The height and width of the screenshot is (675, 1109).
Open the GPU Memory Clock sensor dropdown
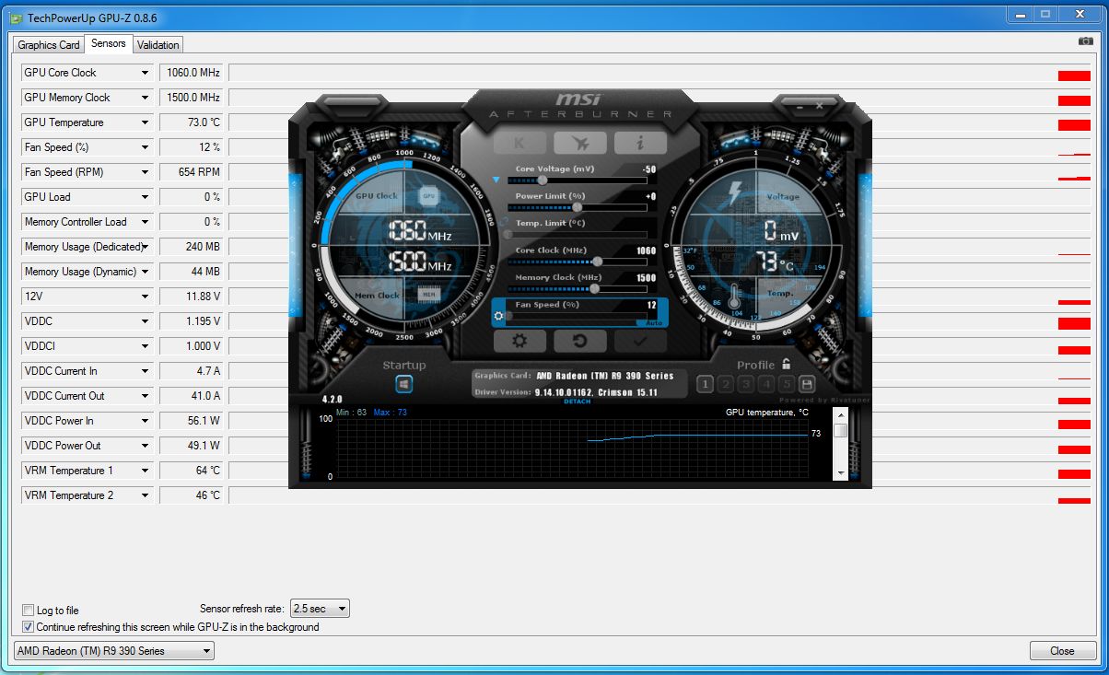click(145, 98)
